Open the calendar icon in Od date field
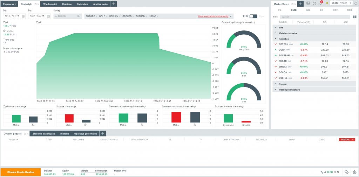359x177 pixels. [23, 16]
